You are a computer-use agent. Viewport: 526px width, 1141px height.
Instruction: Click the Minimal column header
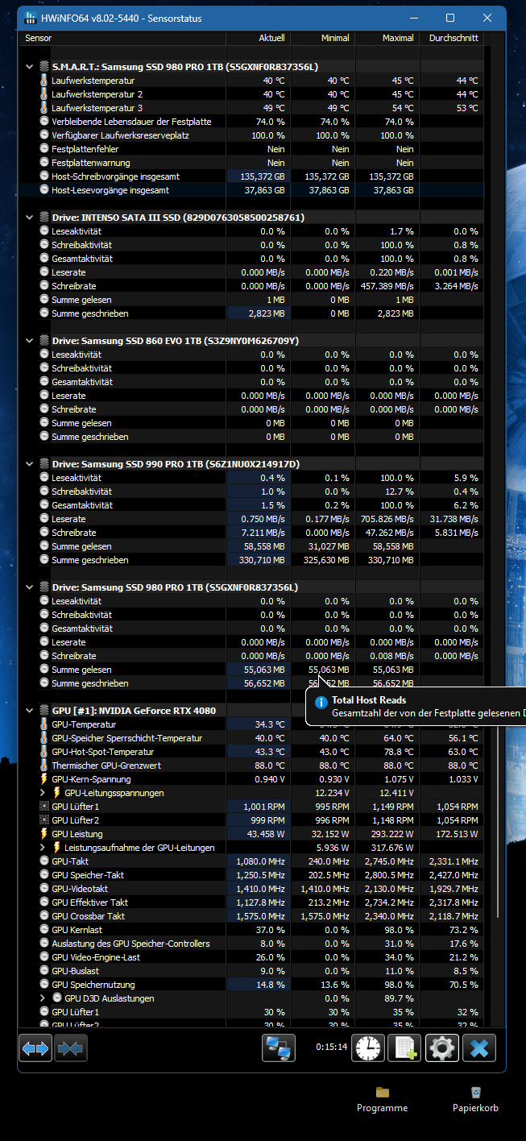(x=322, y=38)
